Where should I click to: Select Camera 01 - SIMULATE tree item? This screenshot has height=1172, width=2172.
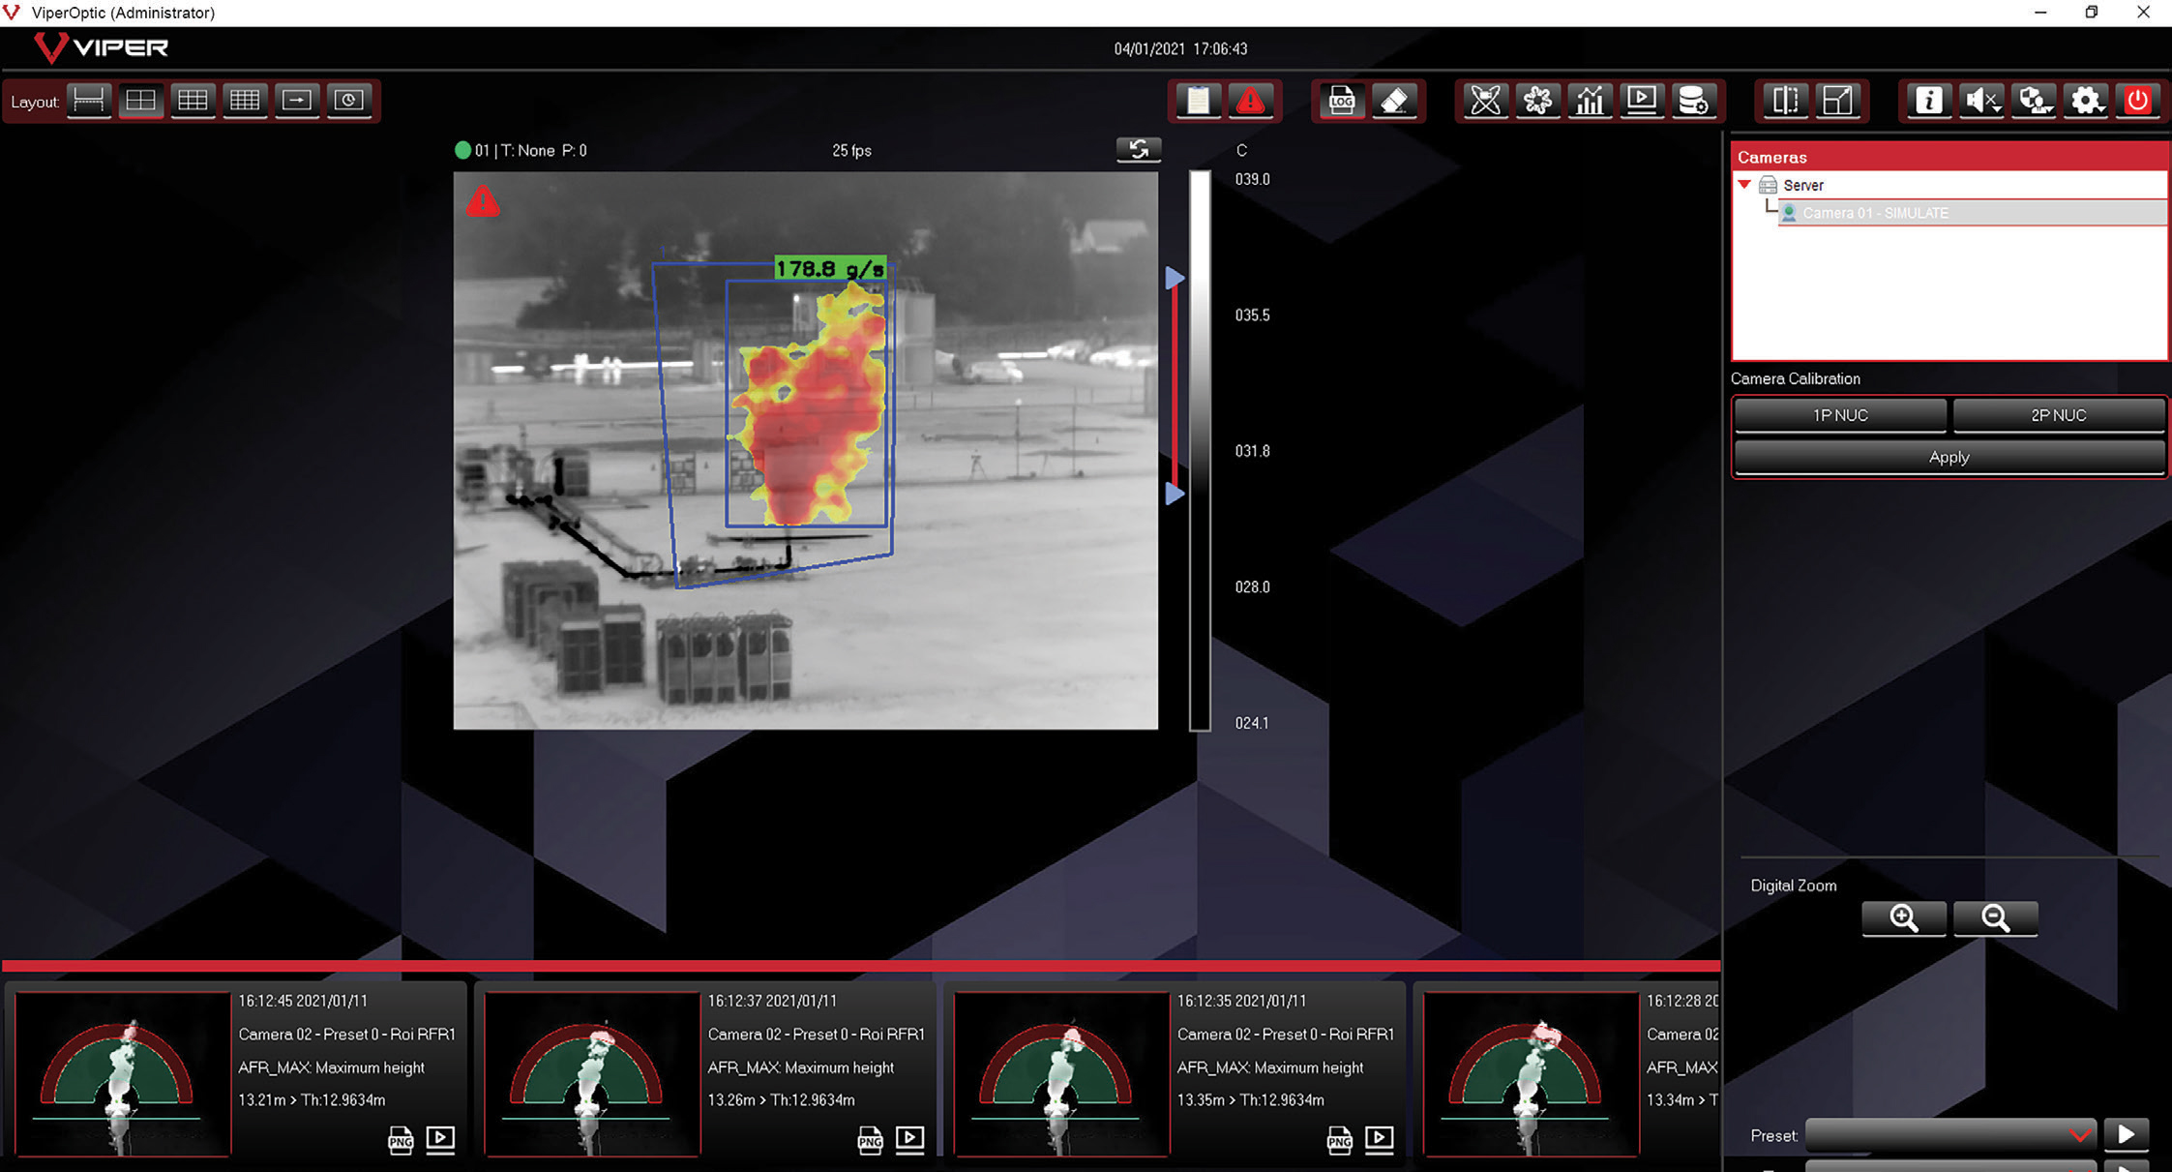[1875, 213]
